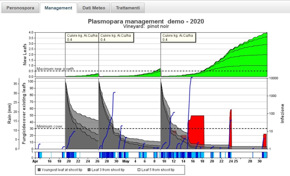Open the Dati Meteo tab
This screenshot has width=290, height=176.
94,8
